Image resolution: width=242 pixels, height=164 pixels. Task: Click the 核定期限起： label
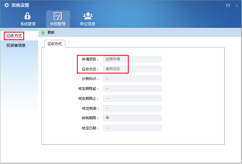tap(89, 89)
